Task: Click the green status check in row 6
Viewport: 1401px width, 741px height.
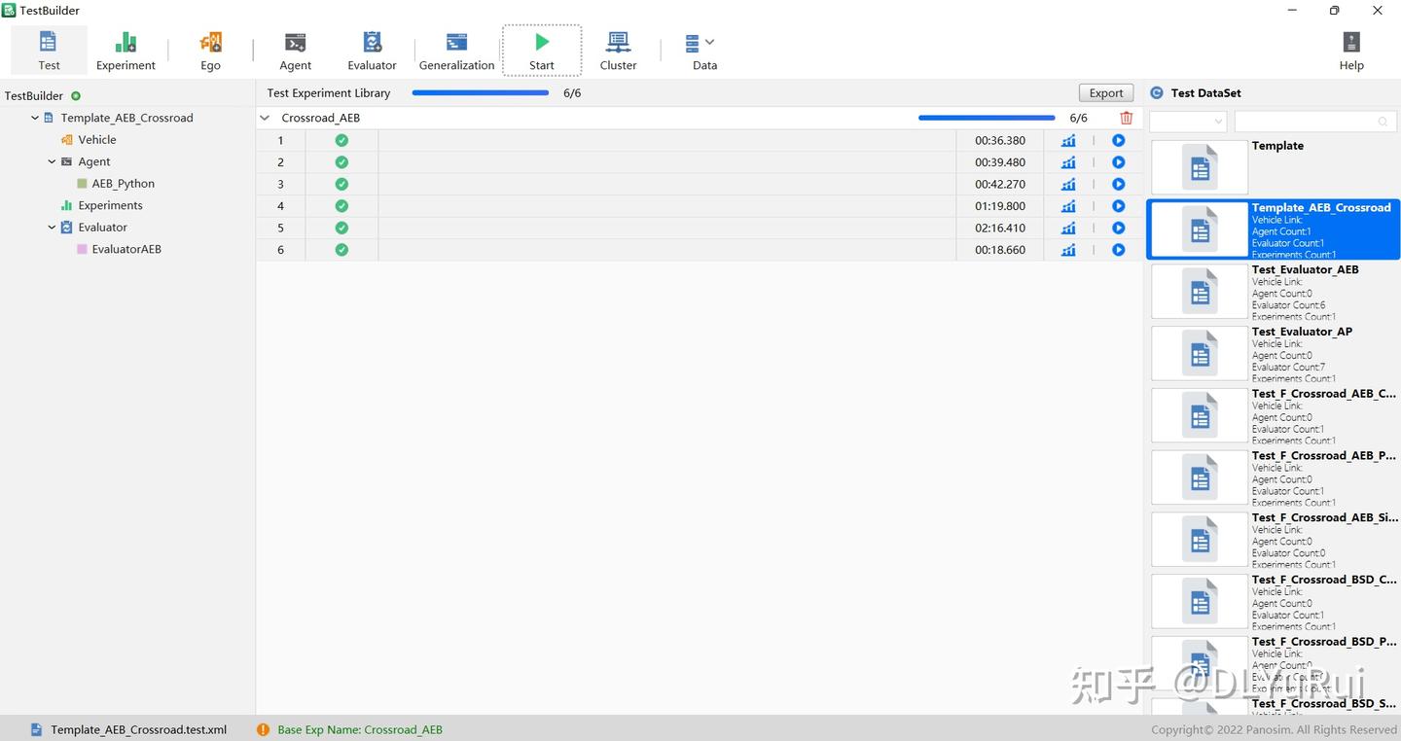Action: [x=341, y=250]
